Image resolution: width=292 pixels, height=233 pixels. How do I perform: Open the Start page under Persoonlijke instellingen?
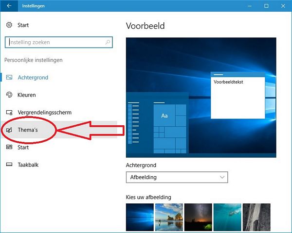[59, 147]
